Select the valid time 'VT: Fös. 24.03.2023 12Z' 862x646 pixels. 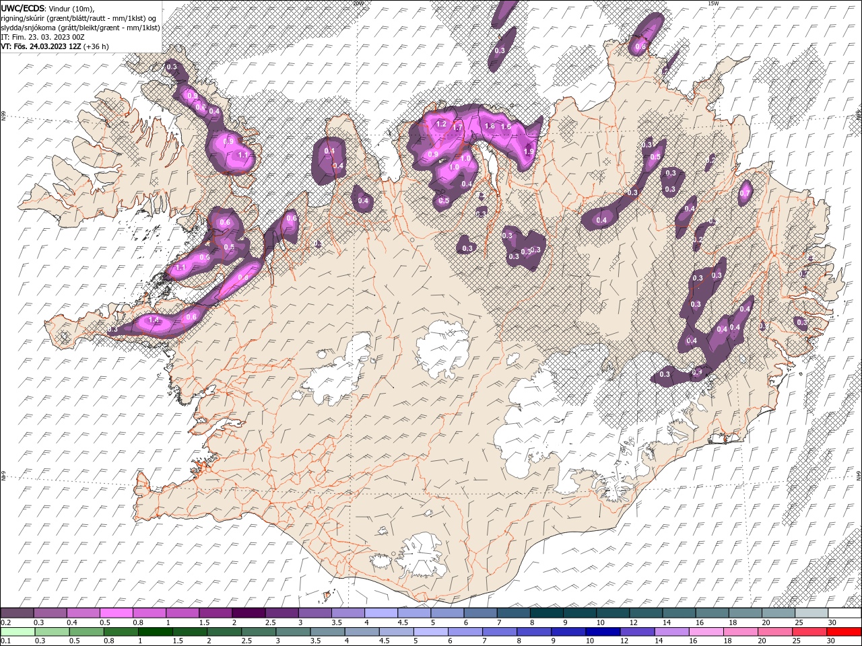(x=40, y=46)
